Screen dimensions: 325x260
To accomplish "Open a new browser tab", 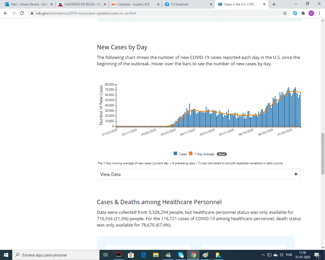I will [x=274, y=4].
